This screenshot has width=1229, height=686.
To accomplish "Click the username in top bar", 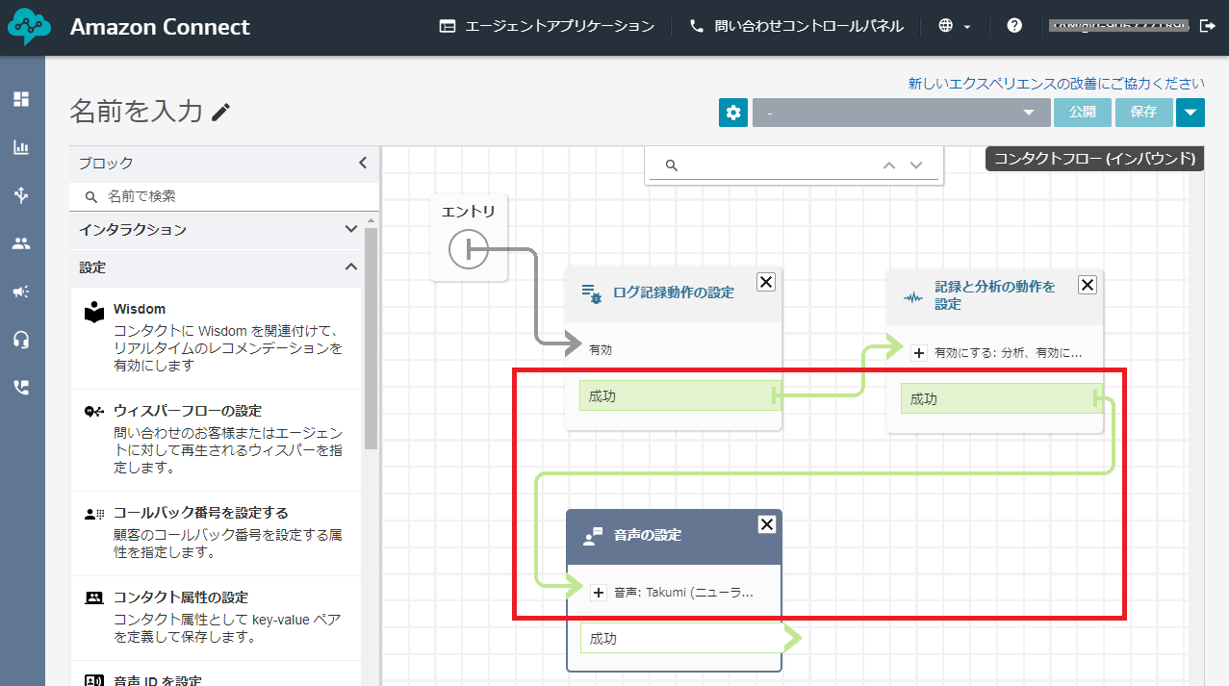I will pos(1119,26).
